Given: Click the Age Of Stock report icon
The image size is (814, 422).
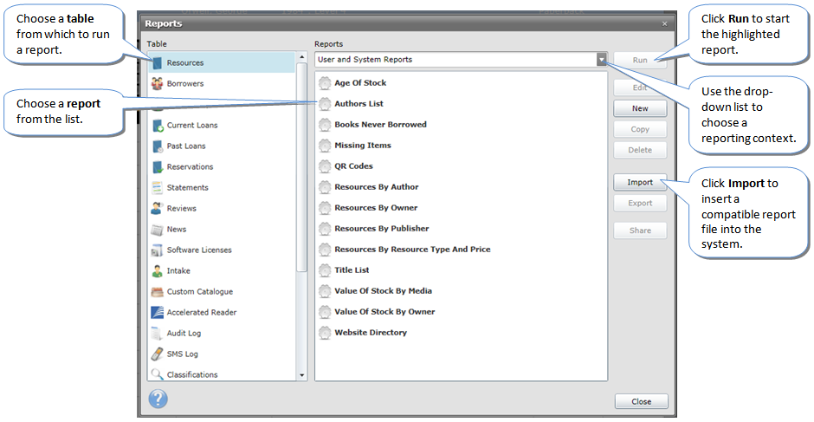Looking at the screenshot, I should click(325, 83).
